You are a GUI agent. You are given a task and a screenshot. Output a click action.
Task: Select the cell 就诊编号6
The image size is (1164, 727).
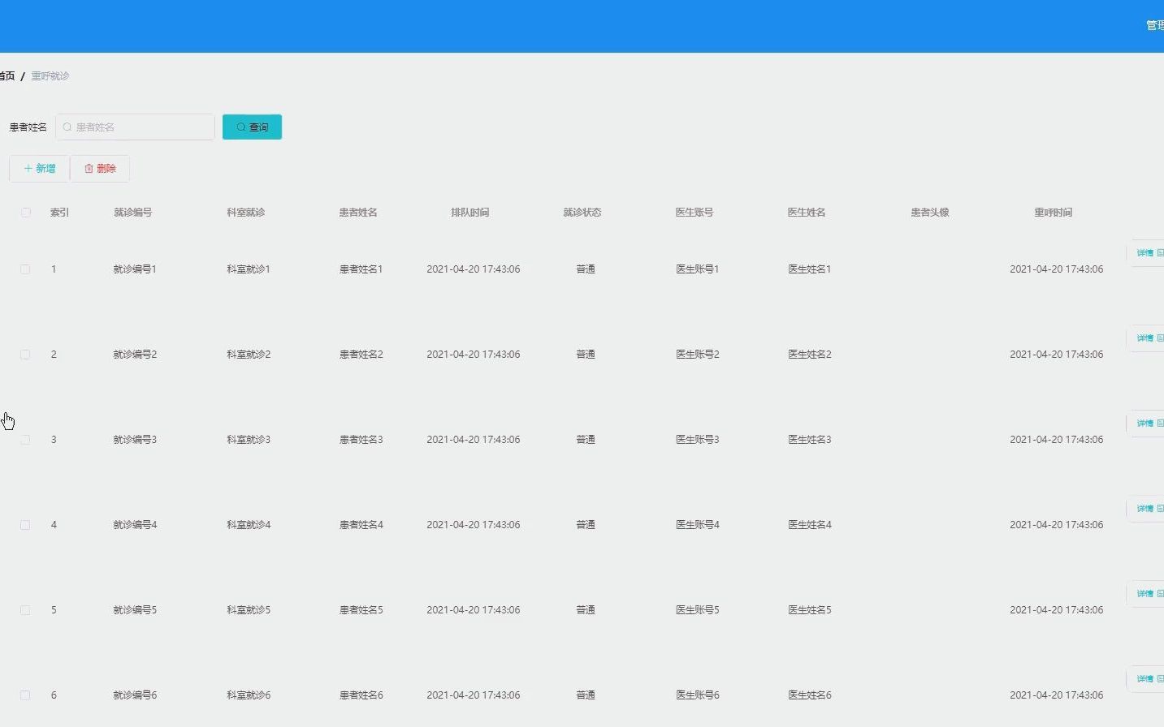(135, 695)
